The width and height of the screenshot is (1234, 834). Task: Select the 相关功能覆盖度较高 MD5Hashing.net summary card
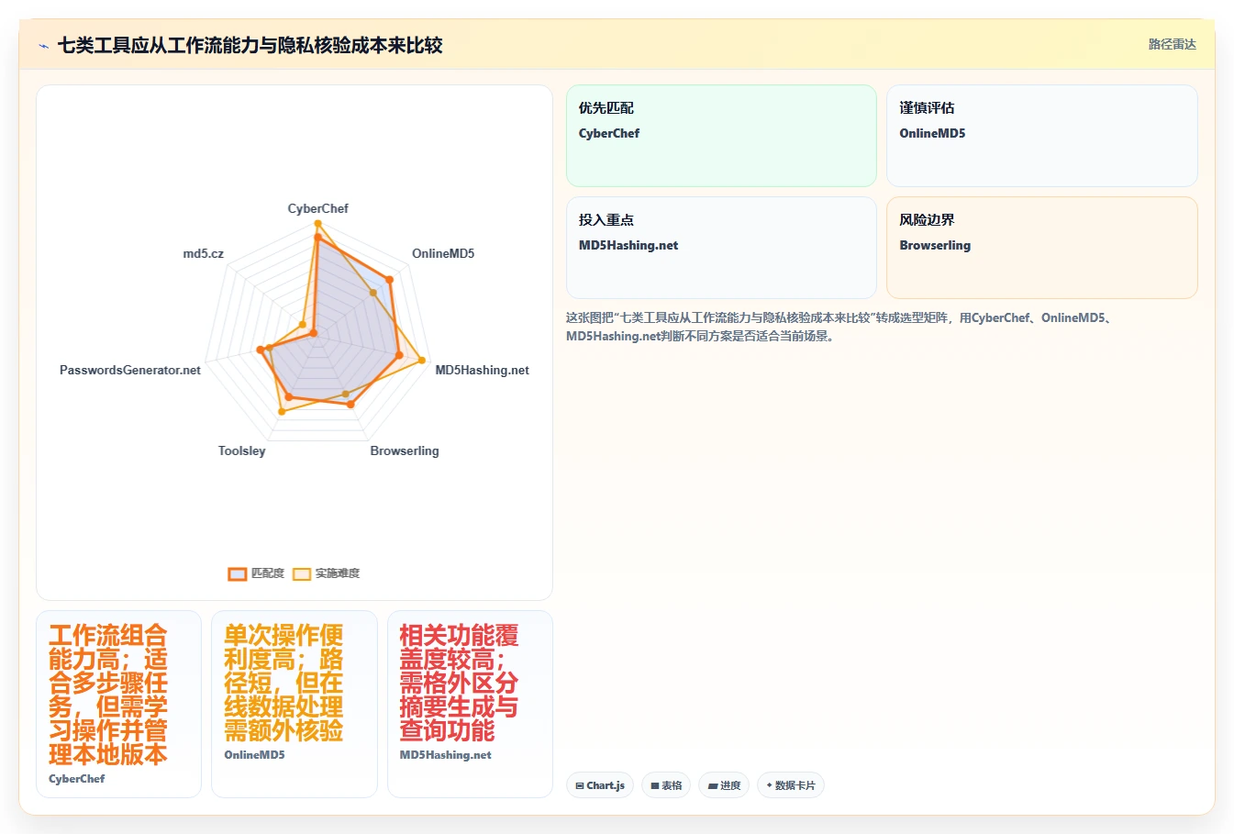(470, 704)
